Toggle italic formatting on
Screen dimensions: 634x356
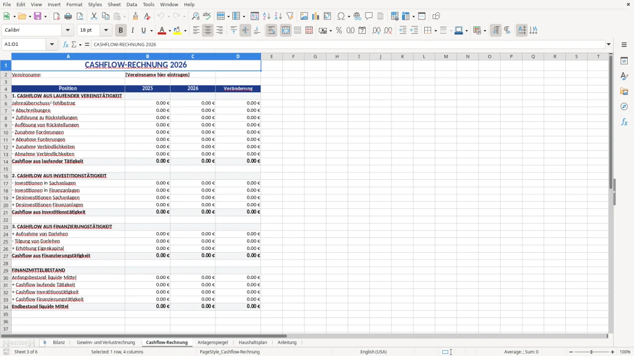pyautogui.click(x=133, y=30)
